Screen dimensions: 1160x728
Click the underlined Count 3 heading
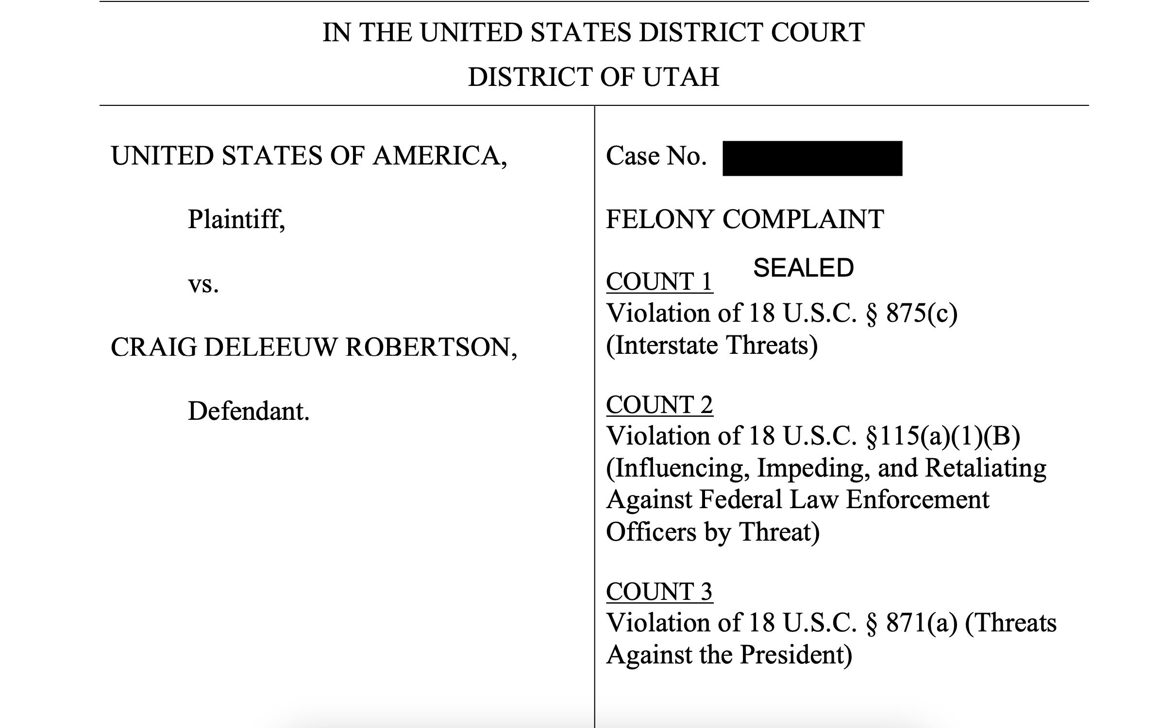pyautogui.click(x=659, y=592)
